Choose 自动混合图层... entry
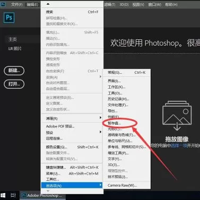The width and height of the screenshot is (200, 200). (72, 89)
